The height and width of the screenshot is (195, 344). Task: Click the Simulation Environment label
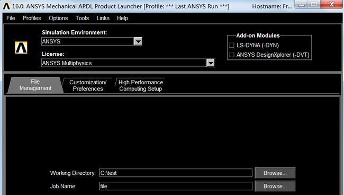(x=75, y=32)
